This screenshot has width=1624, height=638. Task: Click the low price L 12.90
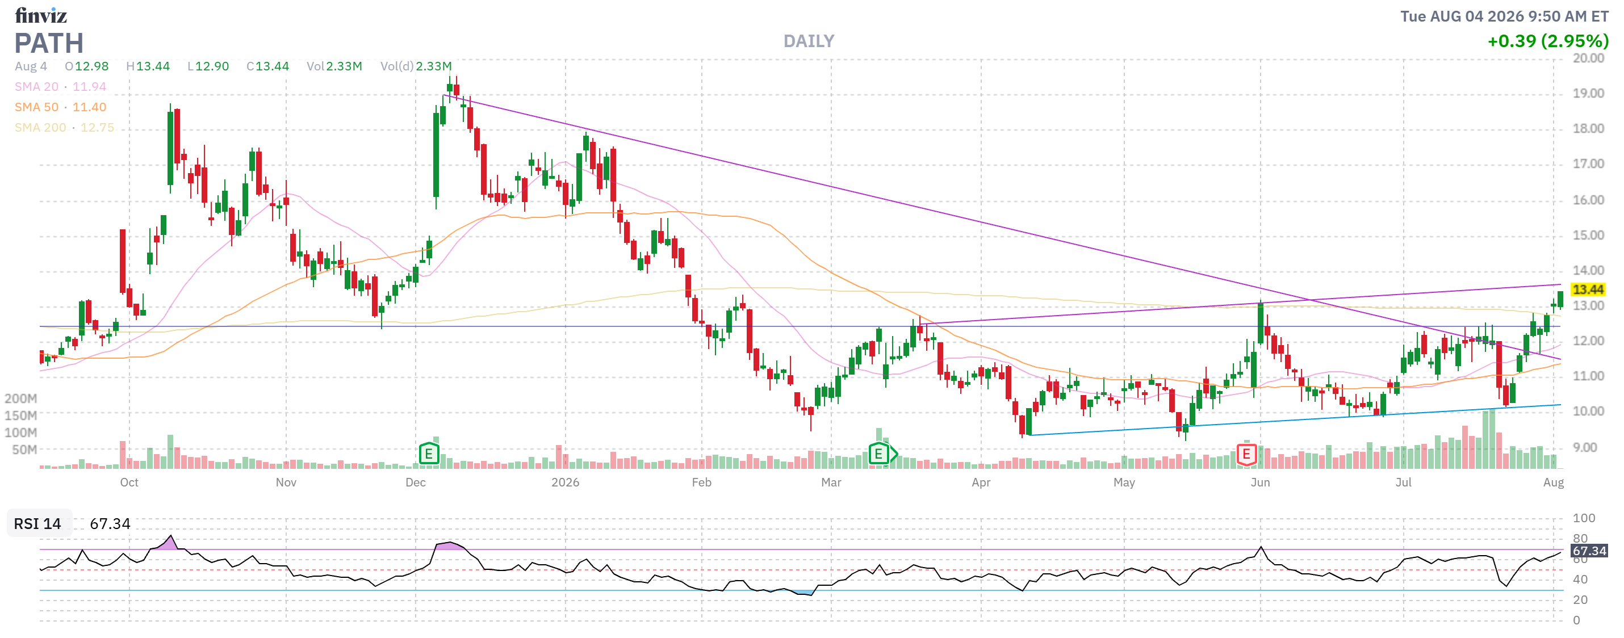208,66
